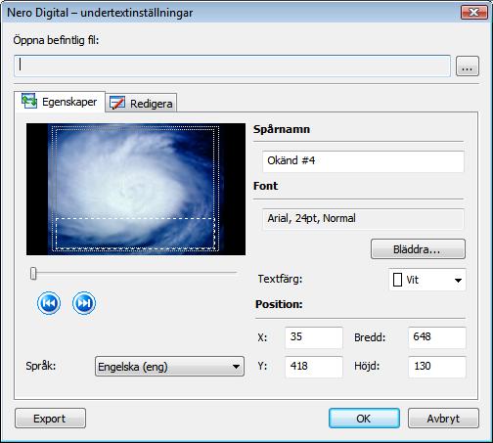Click the Bredd width field
This screenshot has width=493, height=443.
pyautogui.click(x=437, y=337)
